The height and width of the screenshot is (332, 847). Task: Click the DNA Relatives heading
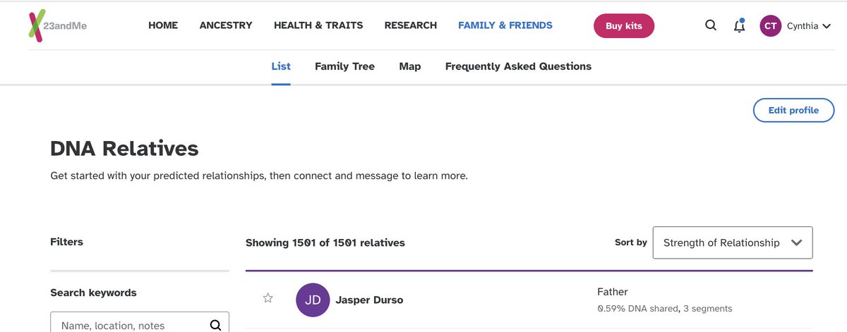[x=124, y=149]
